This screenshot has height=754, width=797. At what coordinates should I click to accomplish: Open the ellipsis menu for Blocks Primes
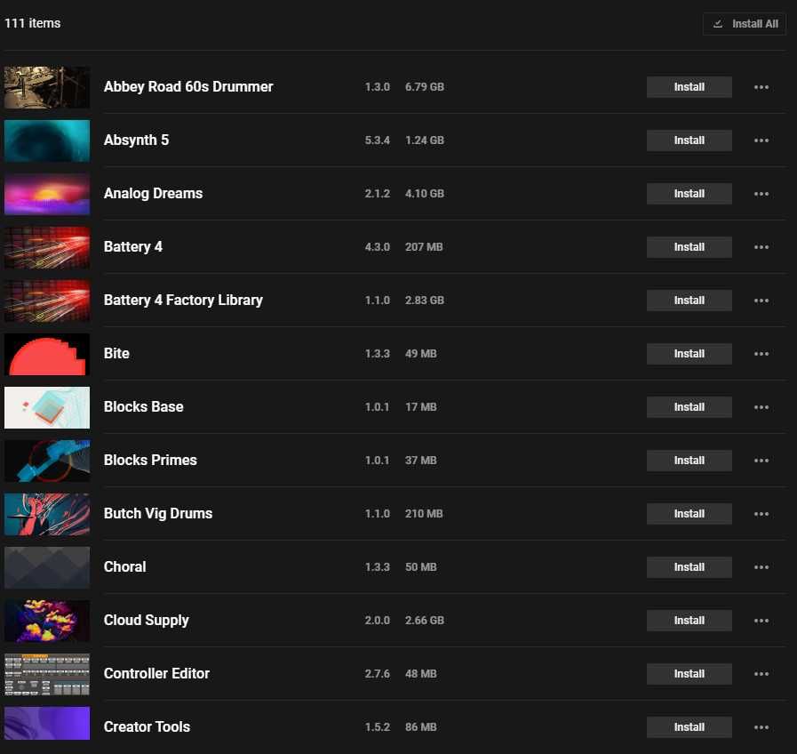point(761,461)
